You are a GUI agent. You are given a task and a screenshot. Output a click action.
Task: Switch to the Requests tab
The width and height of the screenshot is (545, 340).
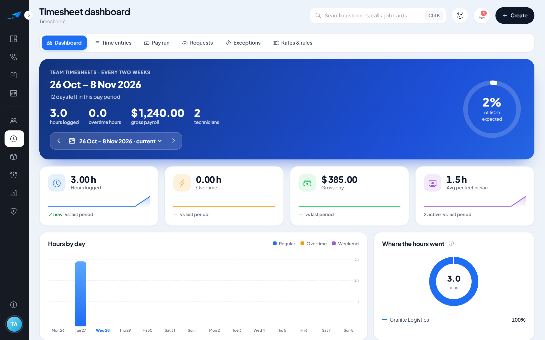tap(198, 43)
